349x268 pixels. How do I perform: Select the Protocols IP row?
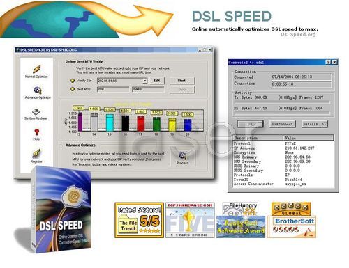click(x=283, y=175)
